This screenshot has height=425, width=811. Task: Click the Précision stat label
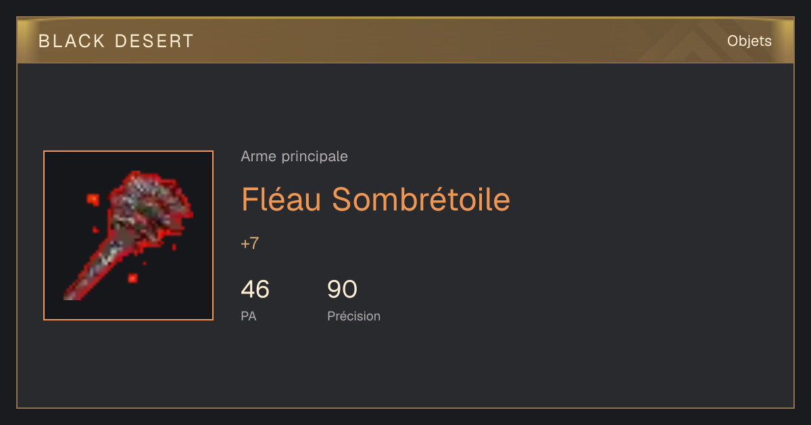pos(353,316)
